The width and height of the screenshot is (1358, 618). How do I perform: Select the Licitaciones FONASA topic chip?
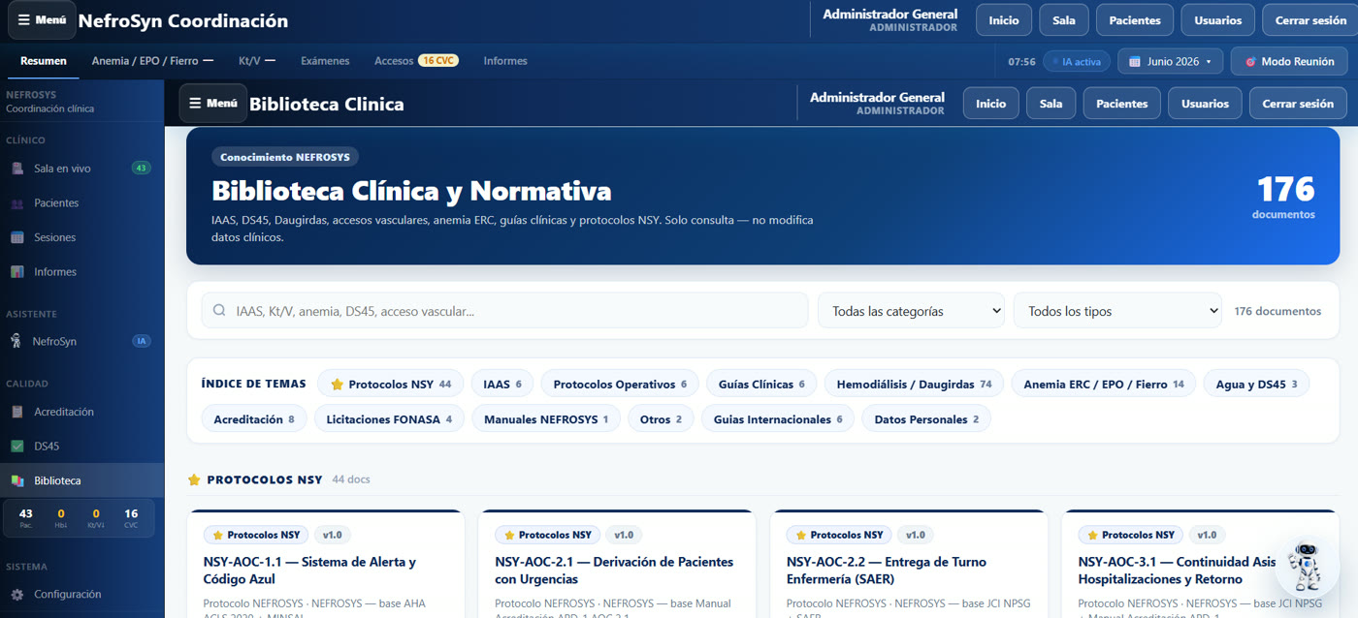coord(389,419)
